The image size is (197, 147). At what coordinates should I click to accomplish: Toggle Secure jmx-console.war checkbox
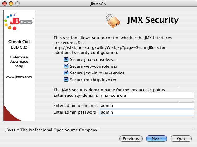click(66, 59)
